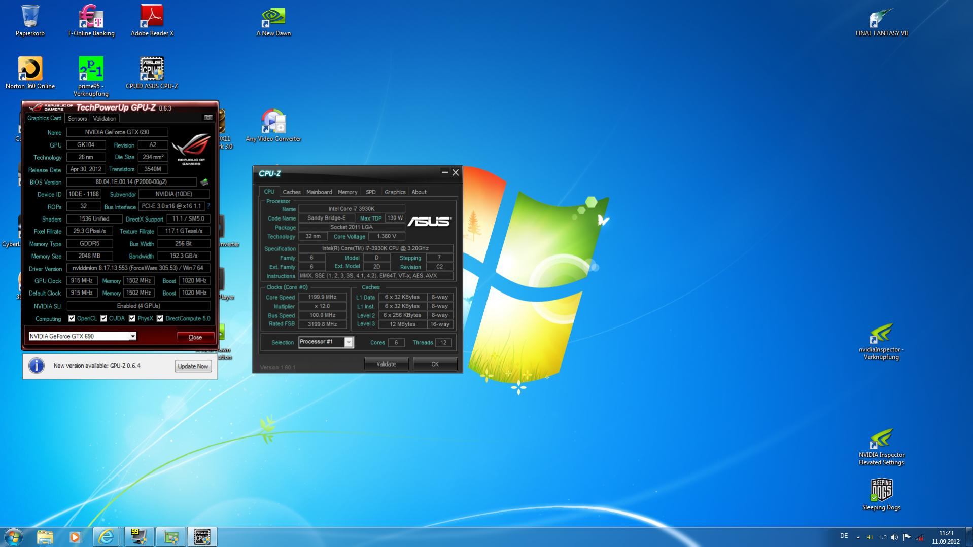973x547 pixels.
Task: Open the prime95 Verknüpfung desktop shortcut
Action: pos(91,77)
